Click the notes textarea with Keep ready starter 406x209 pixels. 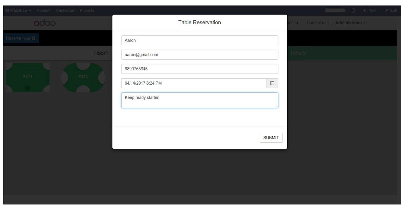coord(200,100)
